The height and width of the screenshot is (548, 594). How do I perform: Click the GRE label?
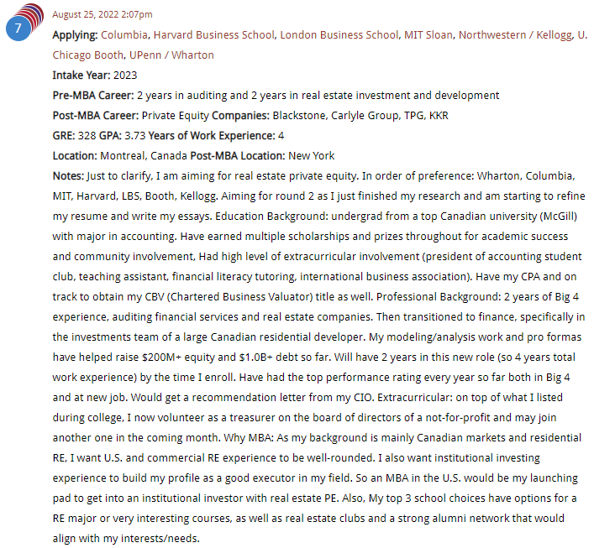(64, 135)
